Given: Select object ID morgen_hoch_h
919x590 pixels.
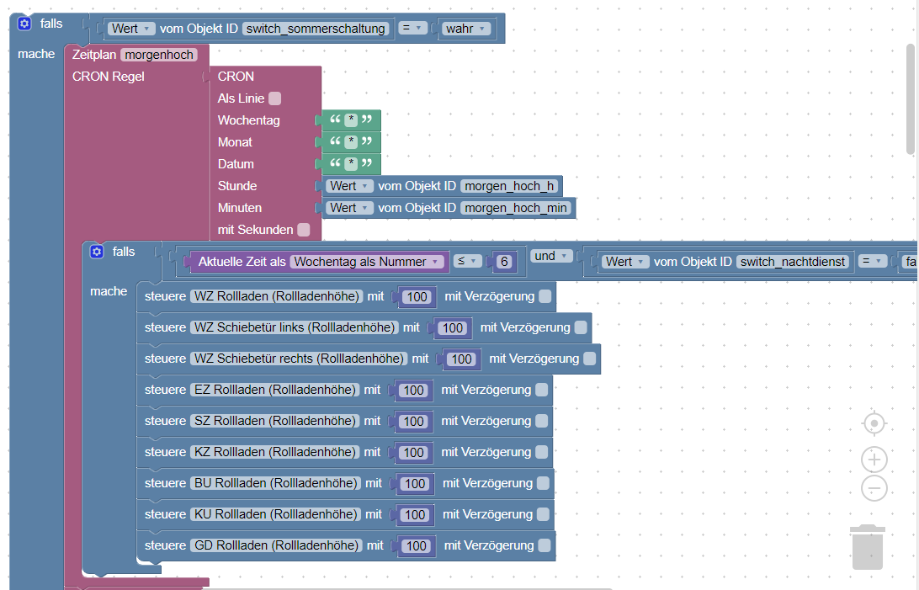Looking at the screenshot, I should (509, 186).
